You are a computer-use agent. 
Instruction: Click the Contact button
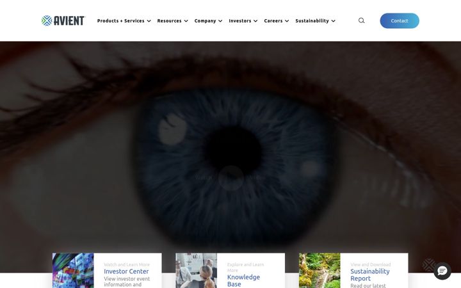[400, 20]
